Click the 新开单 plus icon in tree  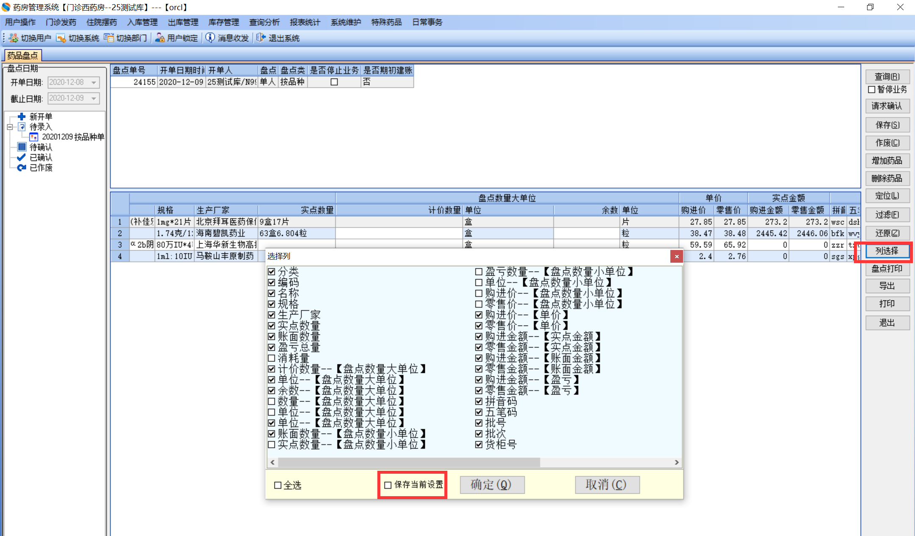tap(22, 117)
